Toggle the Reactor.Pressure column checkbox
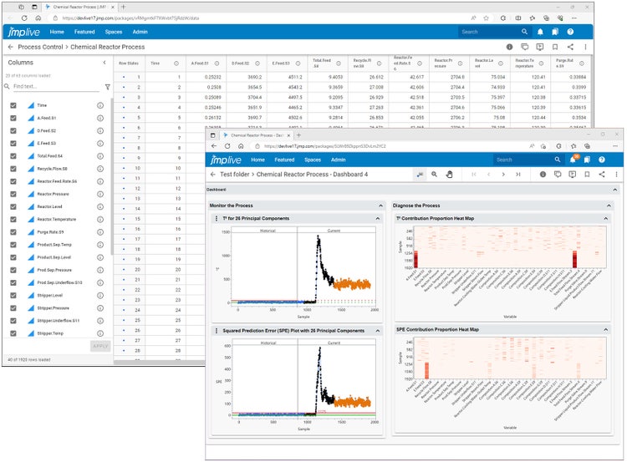This screenshot has height=462, width=627. [13, 193]
